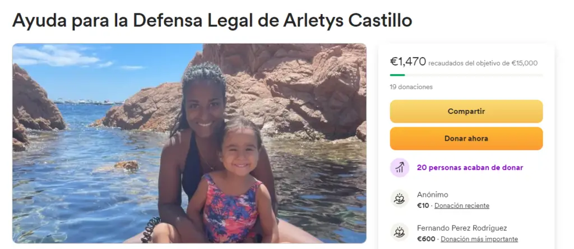Click the €600 donation amount

[426, 239]
